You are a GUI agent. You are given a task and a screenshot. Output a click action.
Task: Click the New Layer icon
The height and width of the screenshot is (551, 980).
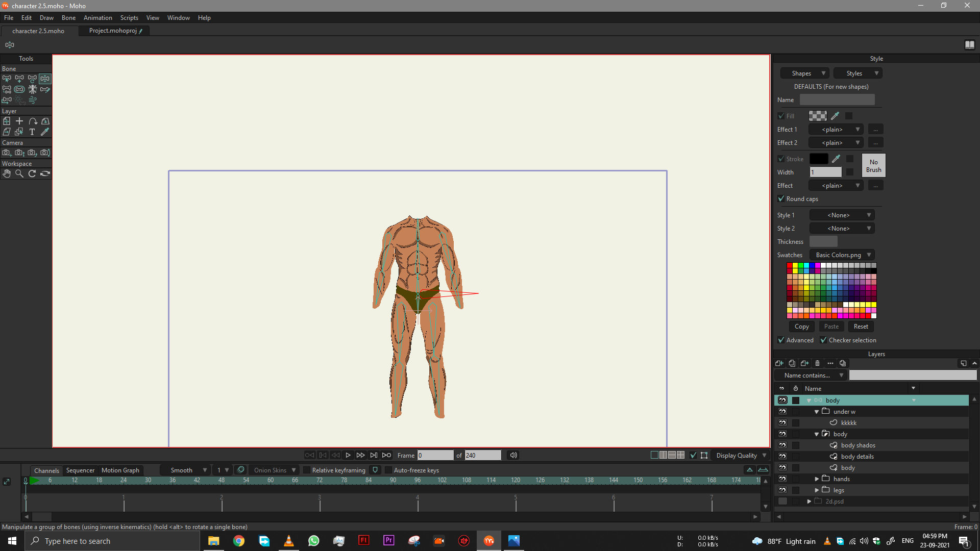point(779,363)
